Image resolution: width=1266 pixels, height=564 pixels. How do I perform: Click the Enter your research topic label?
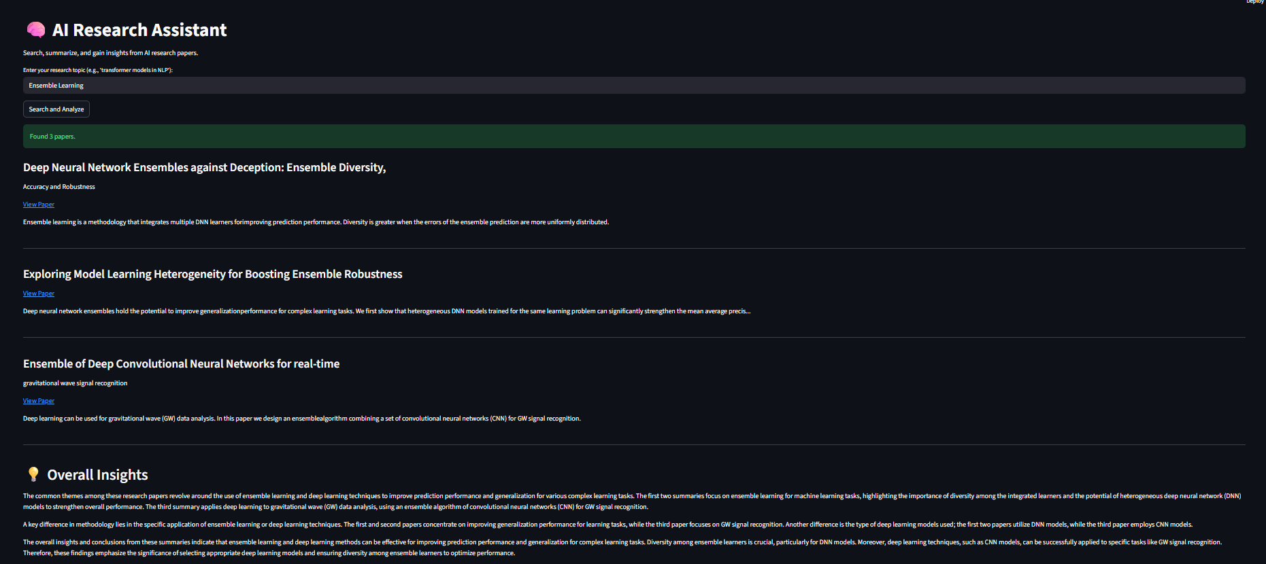(x=97, y=70)
